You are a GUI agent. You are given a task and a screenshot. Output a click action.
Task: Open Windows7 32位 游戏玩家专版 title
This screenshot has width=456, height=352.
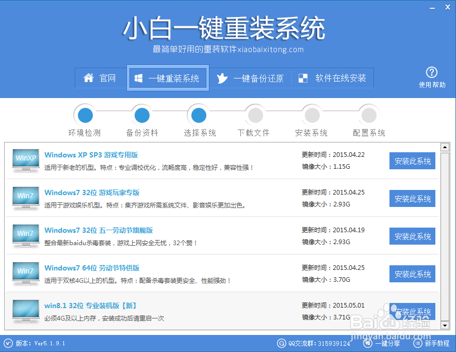(92, 193)
